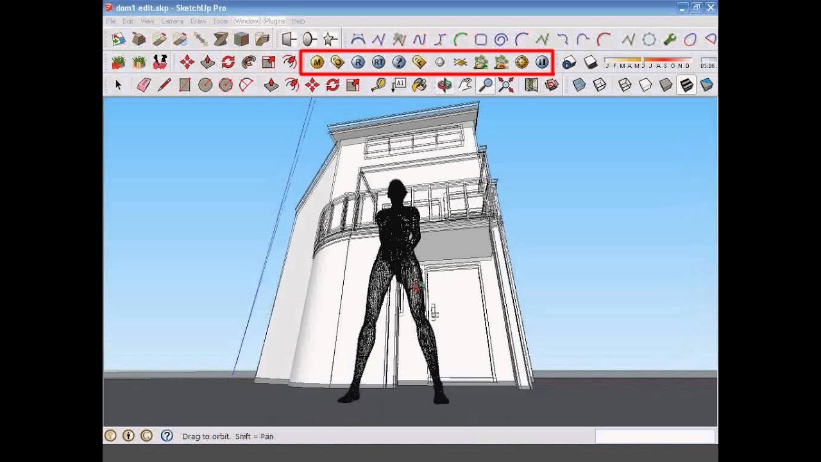This screenshot has width=821, height=462.
Task: Open the Edit menu
Action: (128, 21)
